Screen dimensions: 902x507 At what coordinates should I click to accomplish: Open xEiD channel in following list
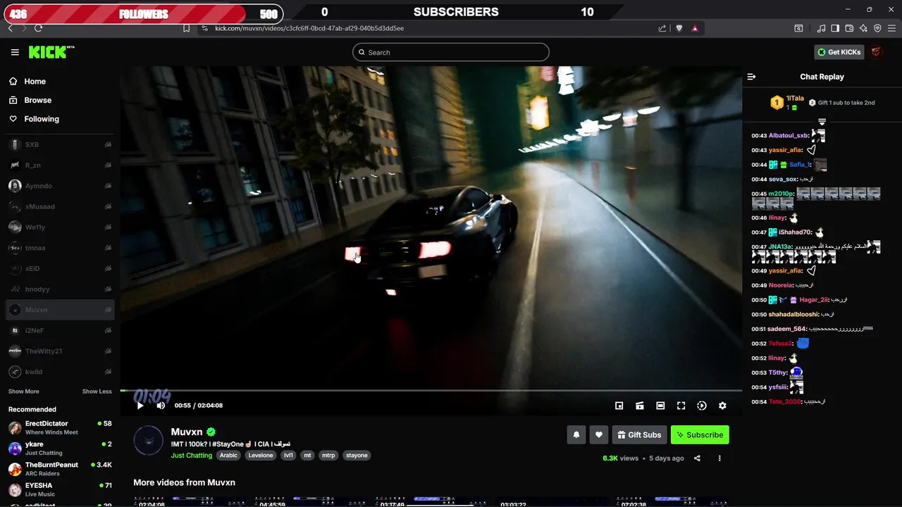pos(60,268)
